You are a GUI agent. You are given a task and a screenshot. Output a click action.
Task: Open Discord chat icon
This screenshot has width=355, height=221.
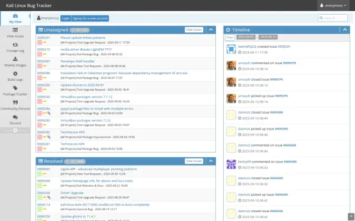pyautogui.click(x=15, y=117)
